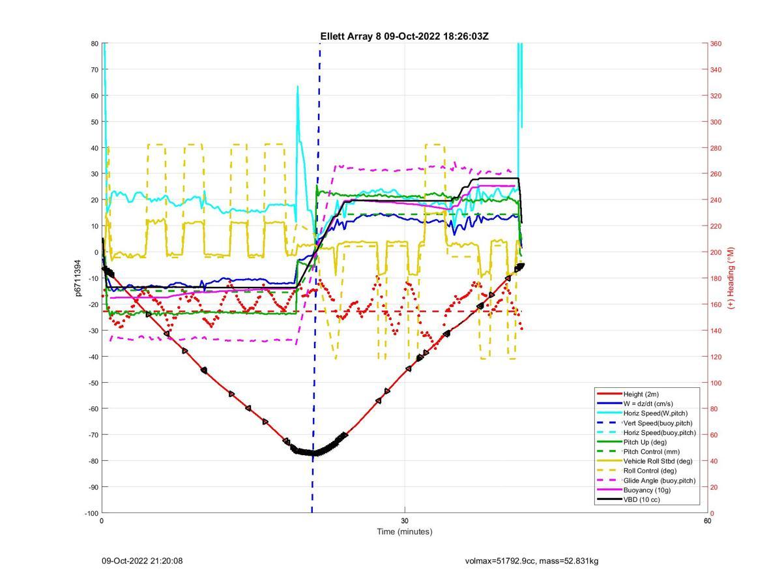Click the p6711394 left axis label

point(78,278)
